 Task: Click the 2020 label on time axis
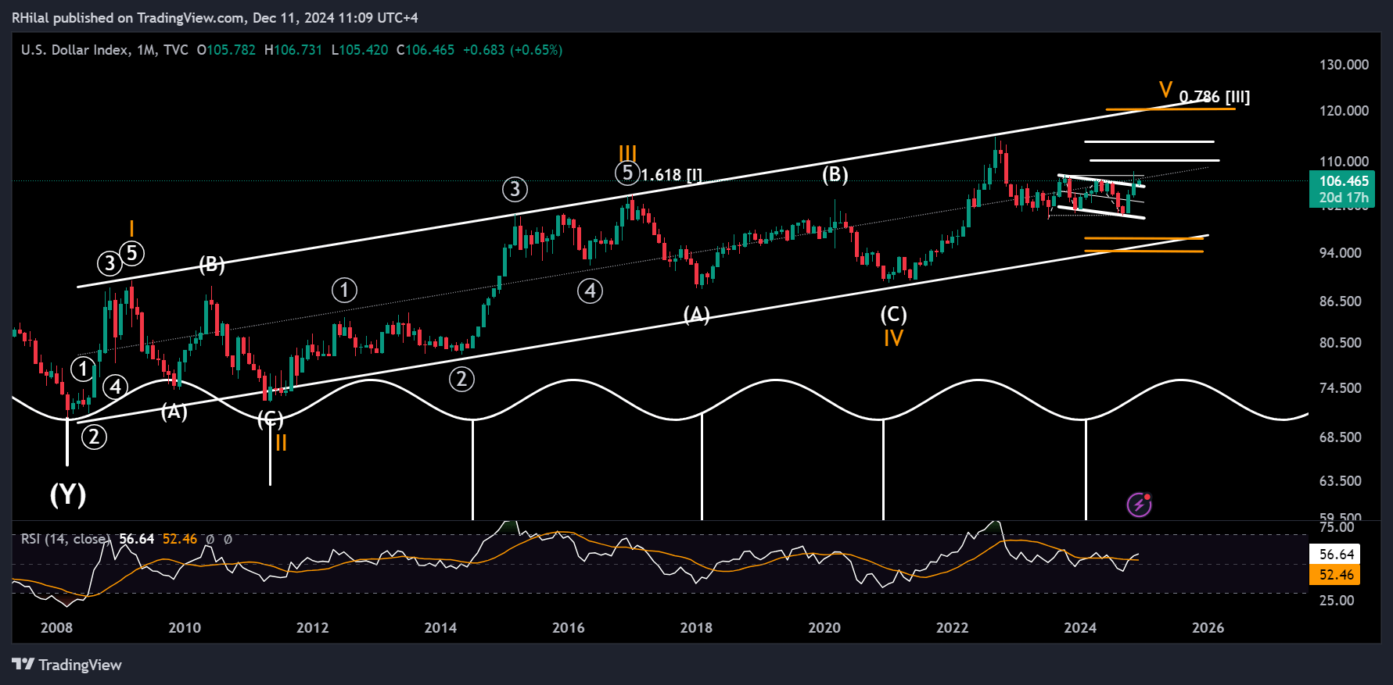point(824,628)
